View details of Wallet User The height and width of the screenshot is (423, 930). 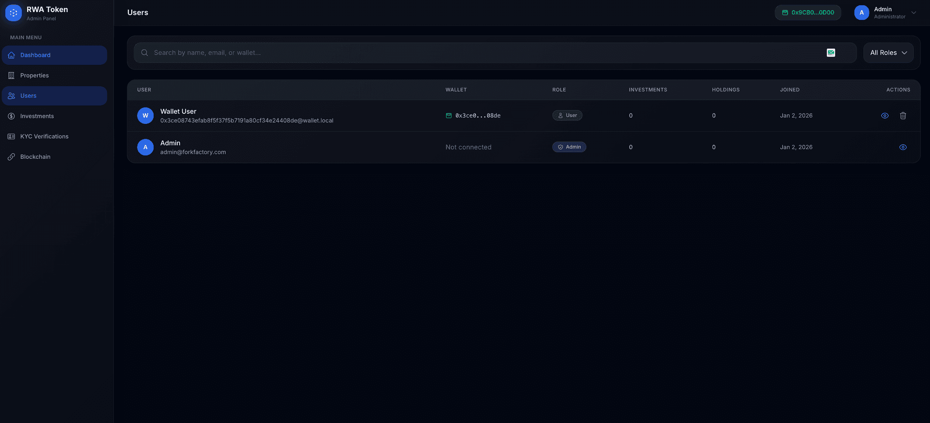(884, 116)
